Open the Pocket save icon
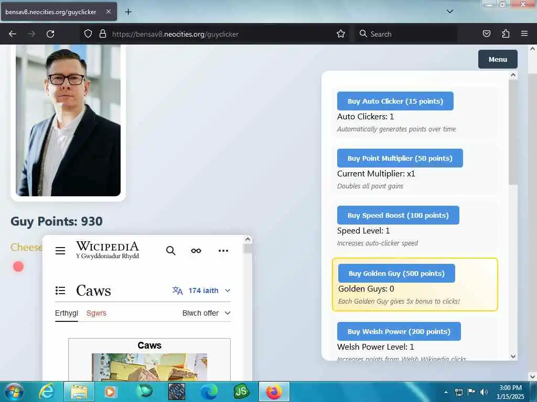This screenshot has height=402, width=537. click(486, 34)
